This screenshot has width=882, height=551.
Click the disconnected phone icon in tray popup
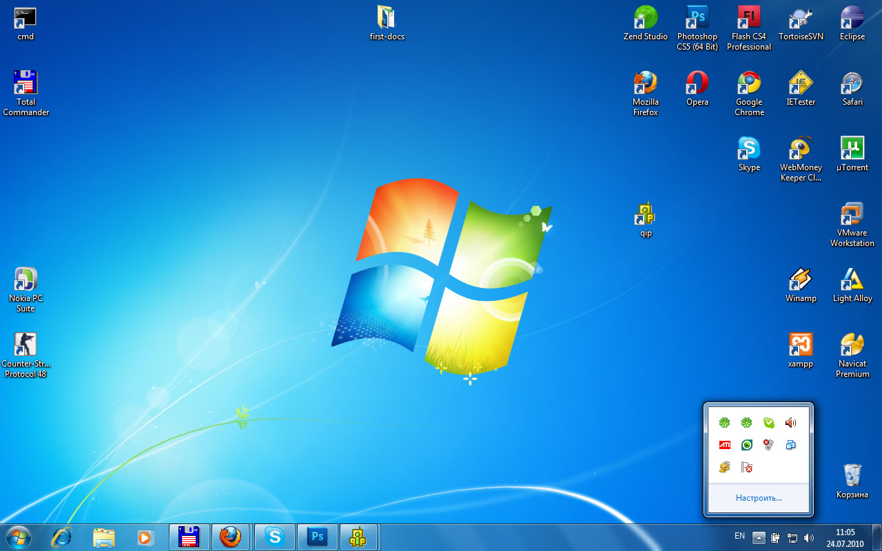tap(768, 445)
